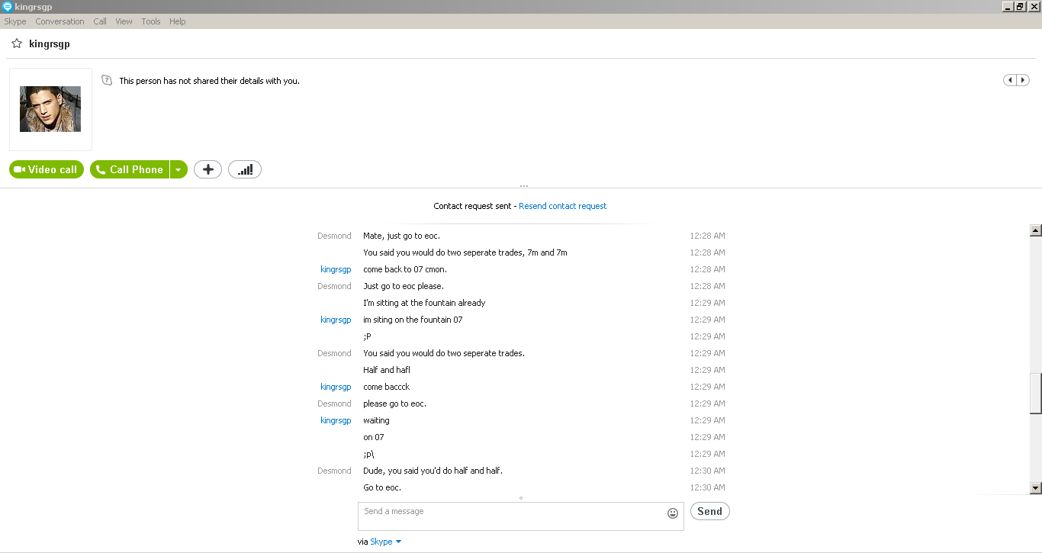
Task: Click message 'Mate, just go to eoc.'
Action: [x=401, y=236]
